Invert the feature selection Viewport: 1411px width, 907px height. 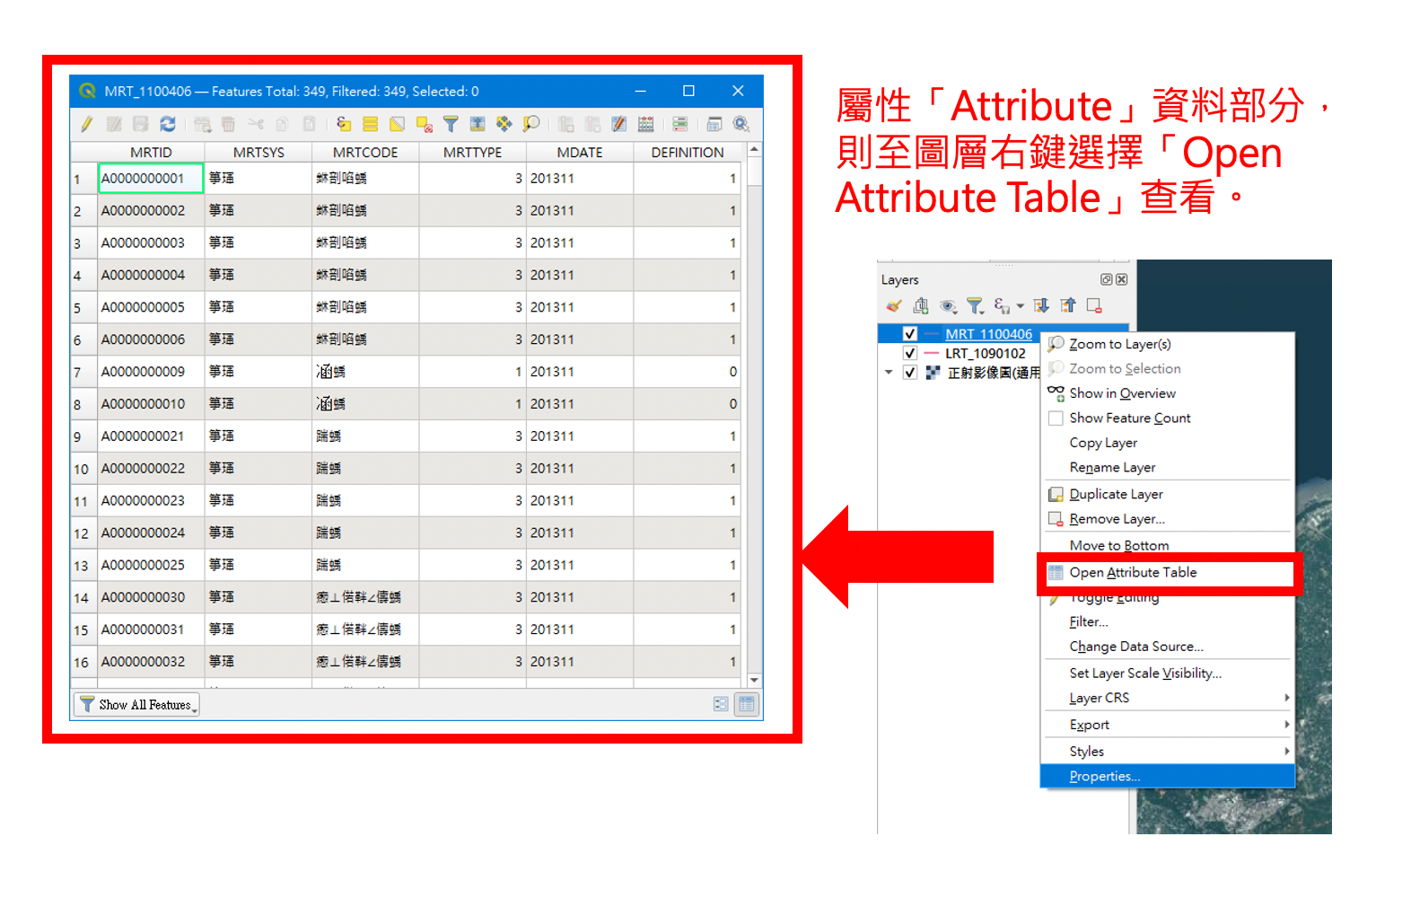(397, 124)
